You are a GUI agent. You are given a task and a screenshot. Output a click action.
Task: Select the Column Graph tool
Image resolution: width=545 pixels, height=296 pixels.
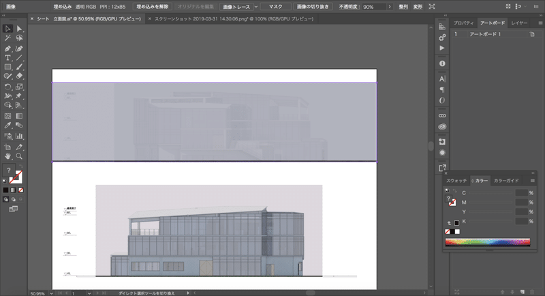[19, 136]
